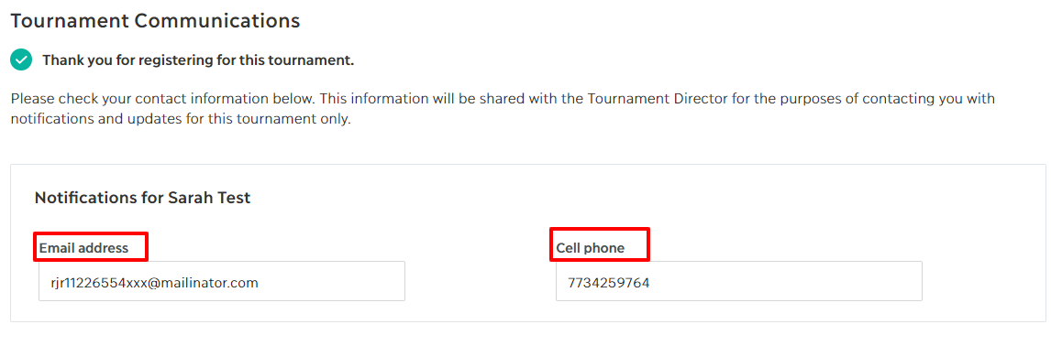Focus the Cell phone input field
The image size is (1051, 357).
click(x=738, y=281)
